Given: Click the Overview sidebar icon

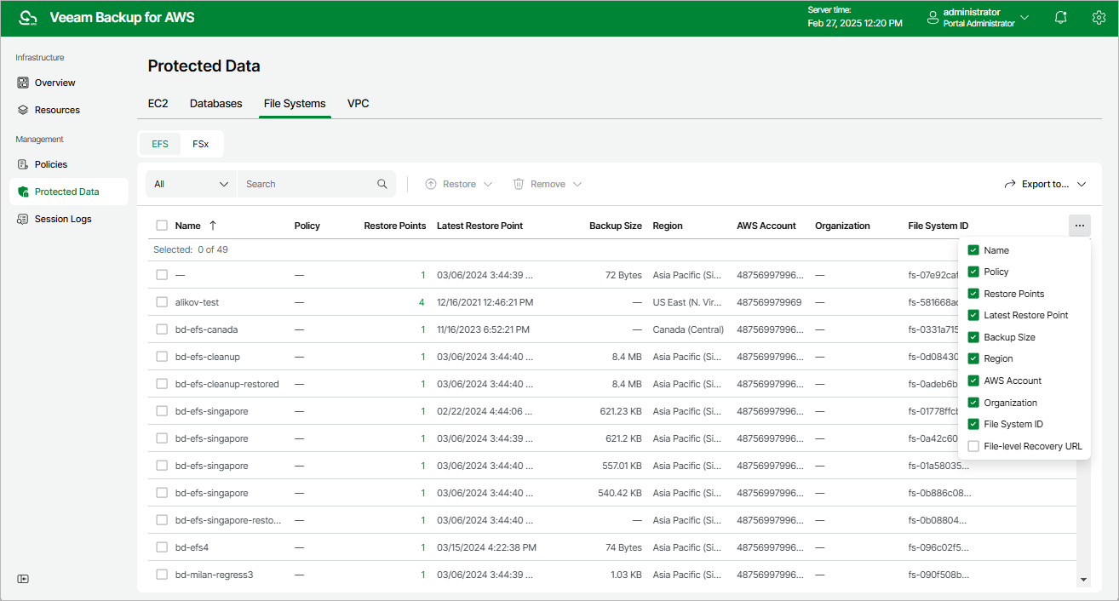Looking at the screenshot, I should tap(23, 83).
